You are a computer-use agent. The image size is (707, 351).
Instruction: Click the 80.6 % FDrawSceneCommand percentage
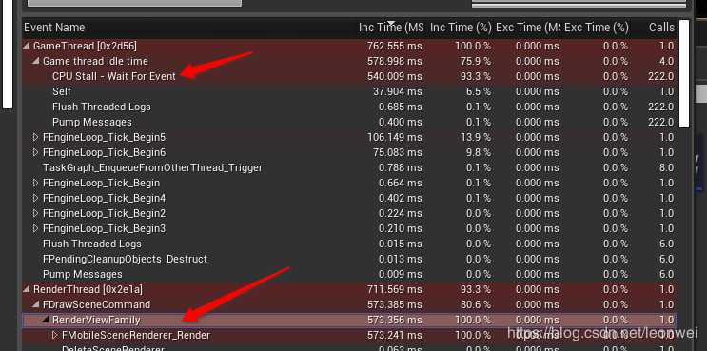pos(475,304)
